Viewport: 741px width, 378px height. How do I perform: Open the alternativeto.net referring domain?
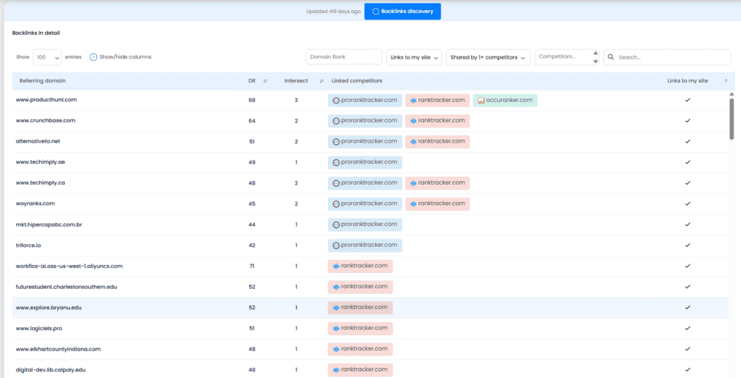point(38,141)
